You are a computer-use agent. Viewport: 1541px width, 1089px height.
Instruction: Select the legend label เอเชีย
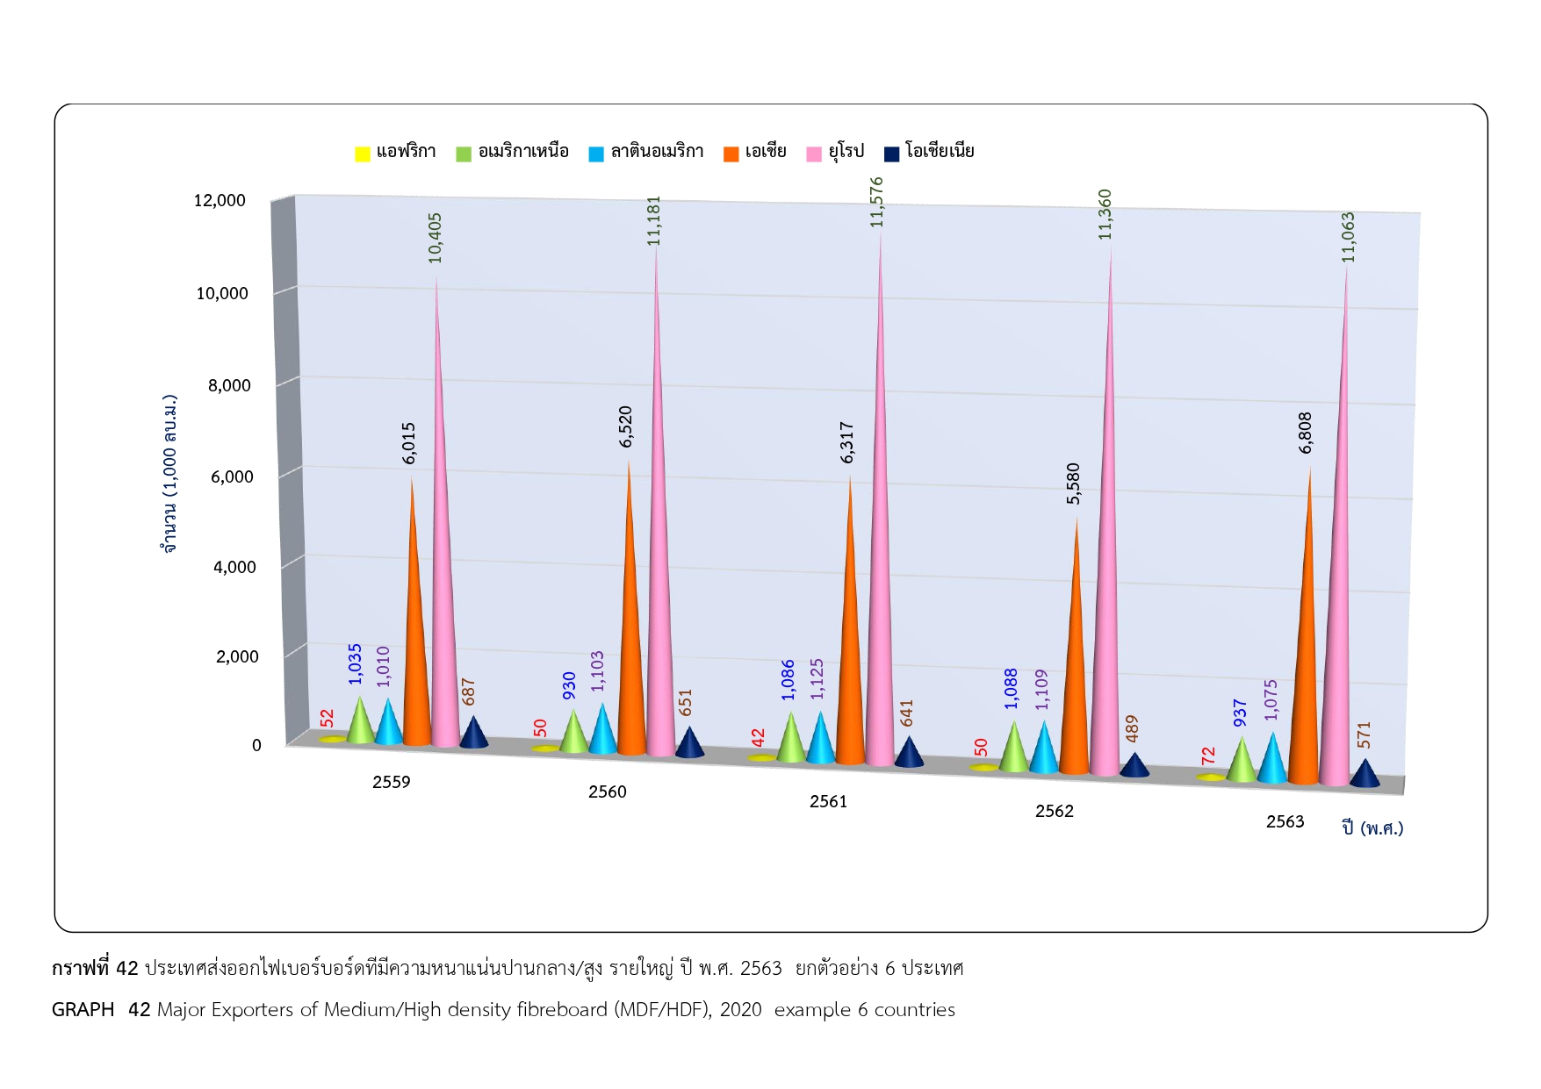pos(766,152)
